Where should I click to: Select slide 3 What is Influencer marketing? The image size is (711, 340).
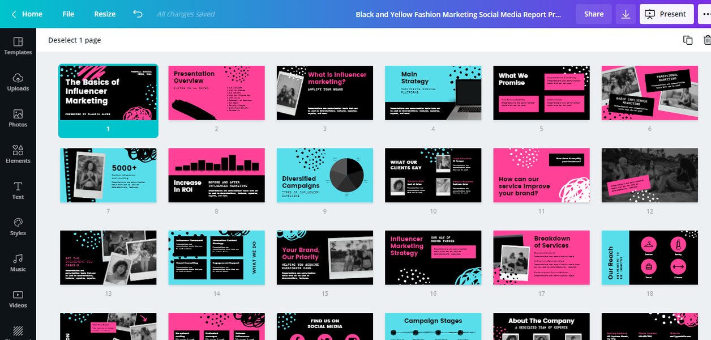click(x=325, y=93)
